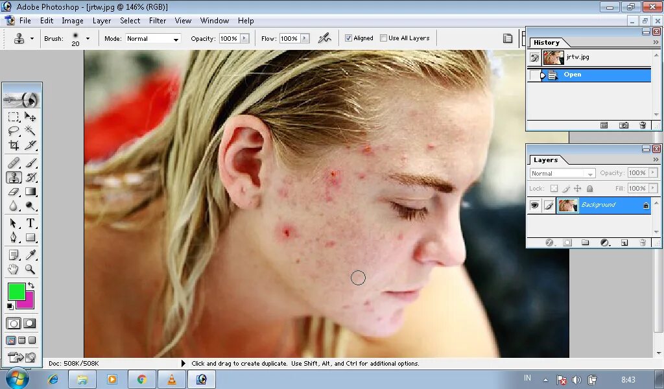Switch to Full Screen Mode with Menu Bar
Viewport: 664px width, 389px height.
coord(21,340)
